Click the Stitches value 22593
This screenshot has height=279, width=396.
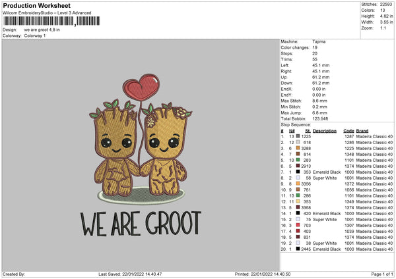click(x=386, y=5)
